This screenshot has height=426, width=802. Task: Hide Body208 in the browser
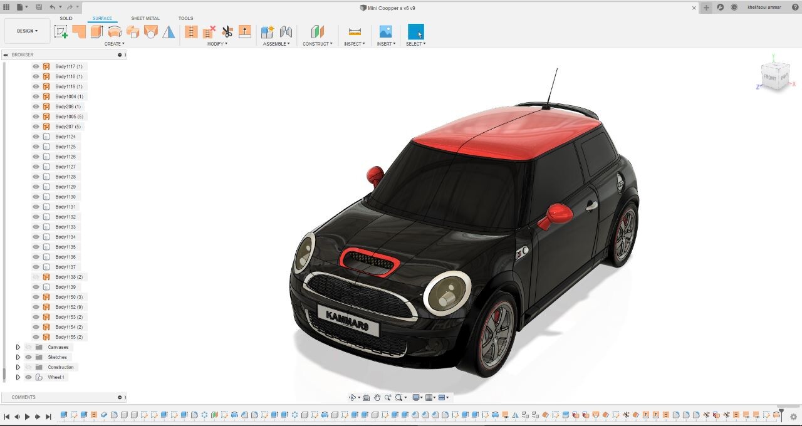click(x=36, y=106)
